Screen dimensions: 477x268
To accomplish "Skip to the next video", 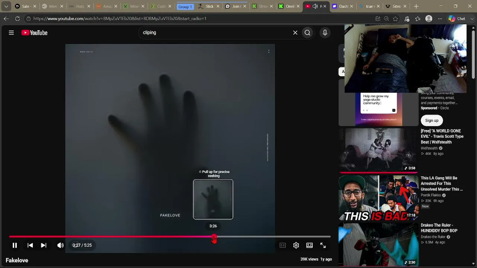I will [44, 245].
